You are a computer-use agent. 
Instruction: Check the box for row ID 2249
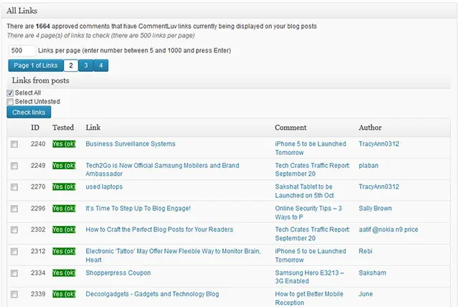coord(14,166)
